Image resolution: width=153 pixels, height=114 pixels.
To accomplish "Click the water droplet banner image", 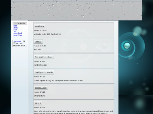I will (76, 10).
